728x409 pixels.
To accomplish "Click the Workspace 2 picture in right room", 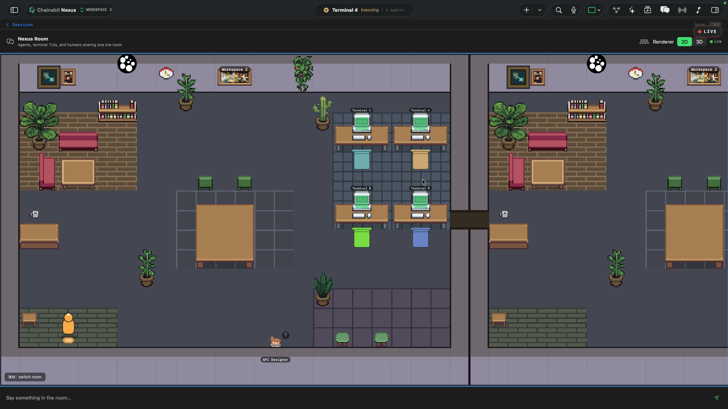I will [704, 76].
